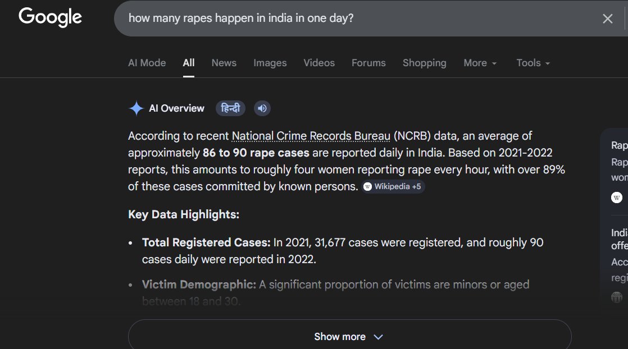628x349 pixels.
Task: Expand the overview with Show more
Action: (x=349, y=337)
